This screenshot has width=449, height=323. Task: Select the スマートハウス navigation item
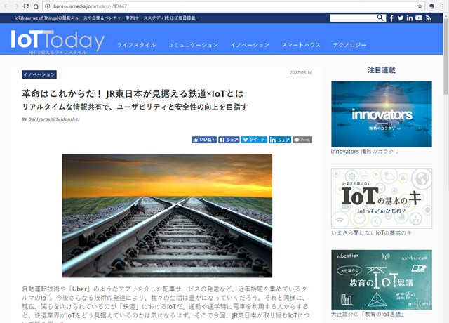click(x=301, y=45)
